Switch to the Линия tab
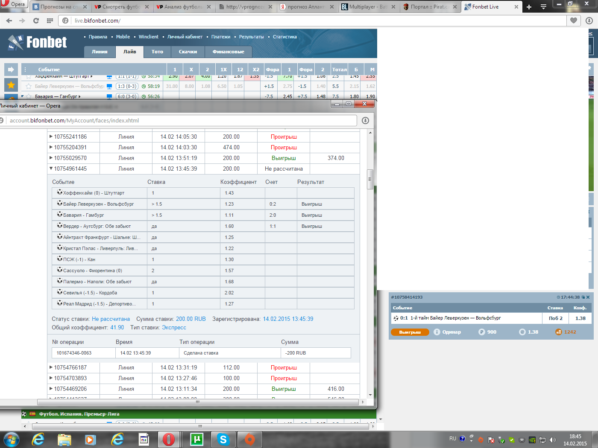Screen dimensions: 598x448 100,52
